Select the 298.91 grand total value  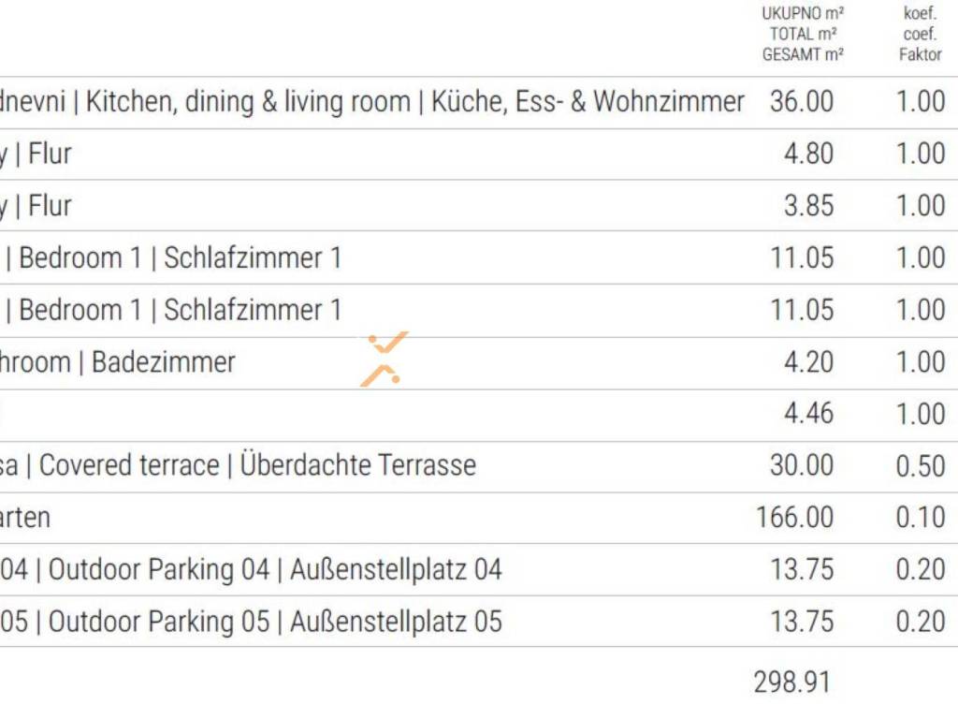coord(792,682)
